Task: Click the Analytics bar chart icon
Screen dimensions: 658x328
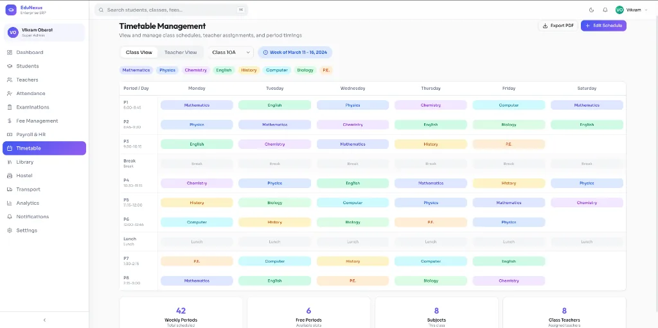Action: (x=10, y=203)
